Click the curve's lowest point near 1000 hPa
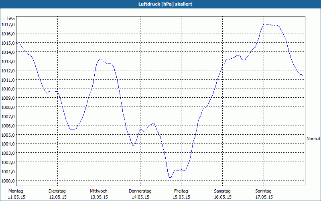 coord(170,177)
